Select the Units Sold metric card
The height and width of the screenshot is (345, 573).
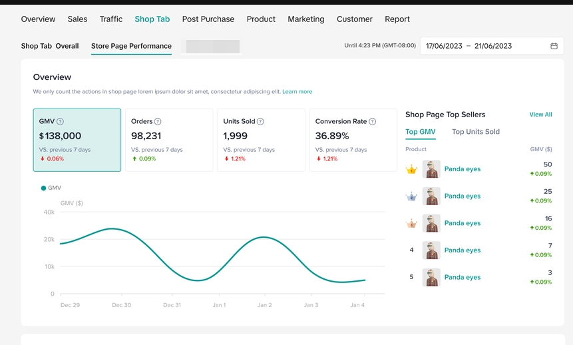pos(261,141)
